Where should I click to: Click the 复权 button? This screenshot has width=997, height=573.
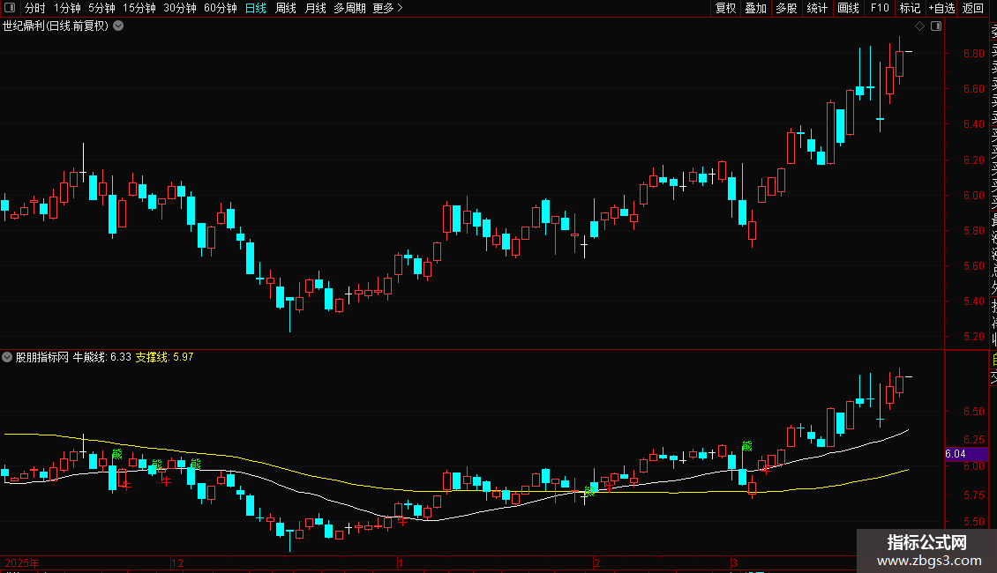725,8
